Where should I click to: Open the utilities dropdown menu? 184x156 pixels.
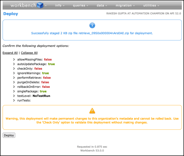(151, 5)
